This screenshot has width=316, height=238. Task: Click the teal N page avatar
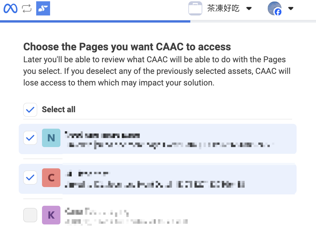[51, 138]
